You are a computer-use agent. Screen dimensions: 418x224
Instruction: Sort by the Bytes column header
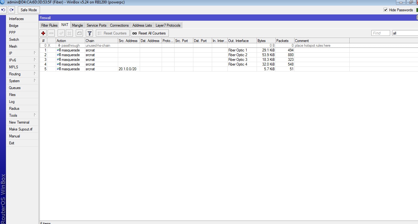[266, 41]
